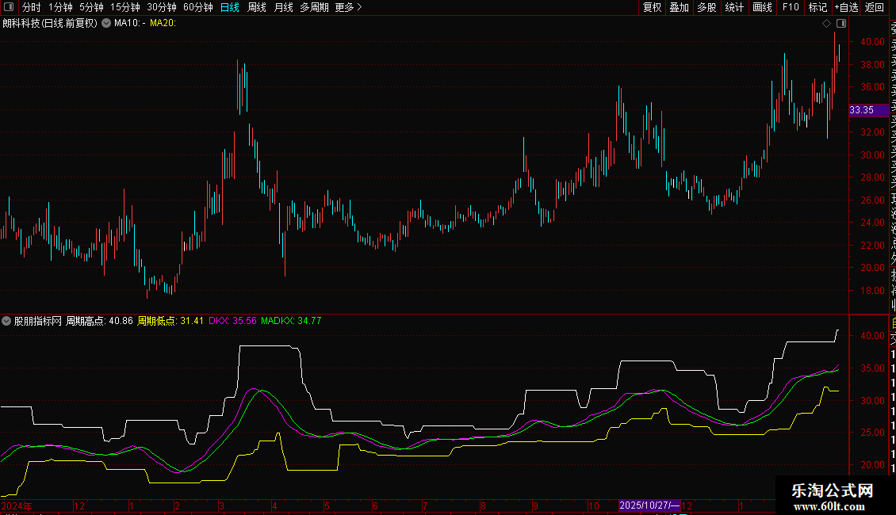The height and width of the screenshot is (515, 896).
Task: Toggle the left sidebar panel icon
Action: (9, 7)
